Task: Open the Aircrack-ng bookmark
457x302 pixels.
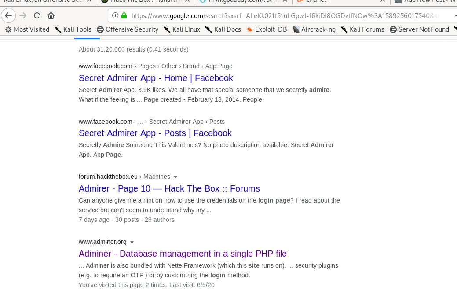Action: pos(317,29)
